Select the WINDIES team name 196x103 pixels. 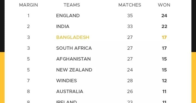pos(66,81)
